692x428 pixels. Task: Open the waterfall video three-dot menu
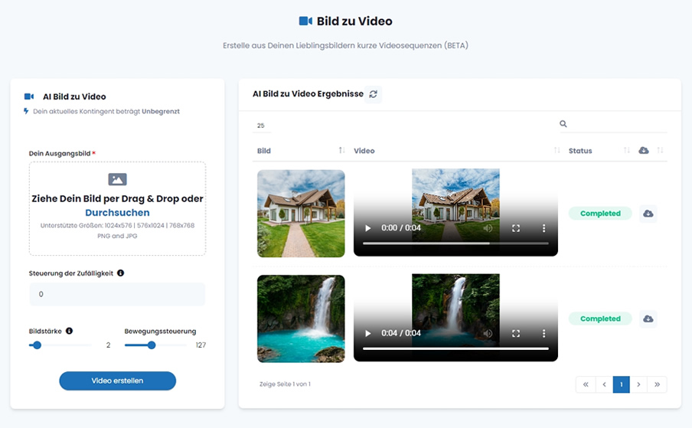coord(544,334)
